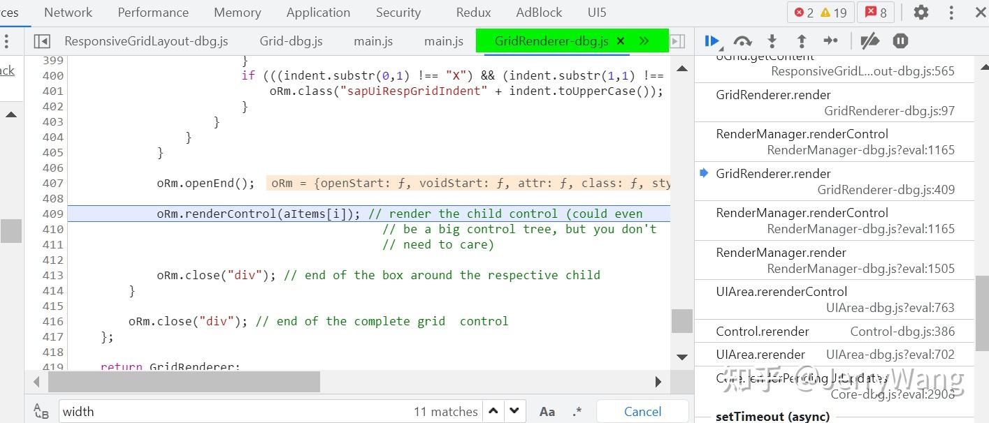989x423 pixels.
Task: Click the vertical scrollbar thumb in editor
Action: pyautogui.click(x=681, y=321)
